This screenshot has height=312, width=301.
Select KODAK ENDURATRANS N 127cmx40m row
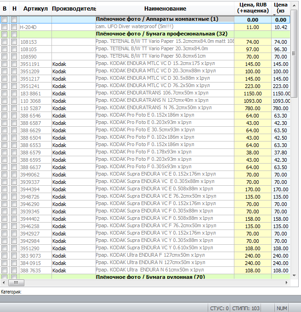(145, 100)
